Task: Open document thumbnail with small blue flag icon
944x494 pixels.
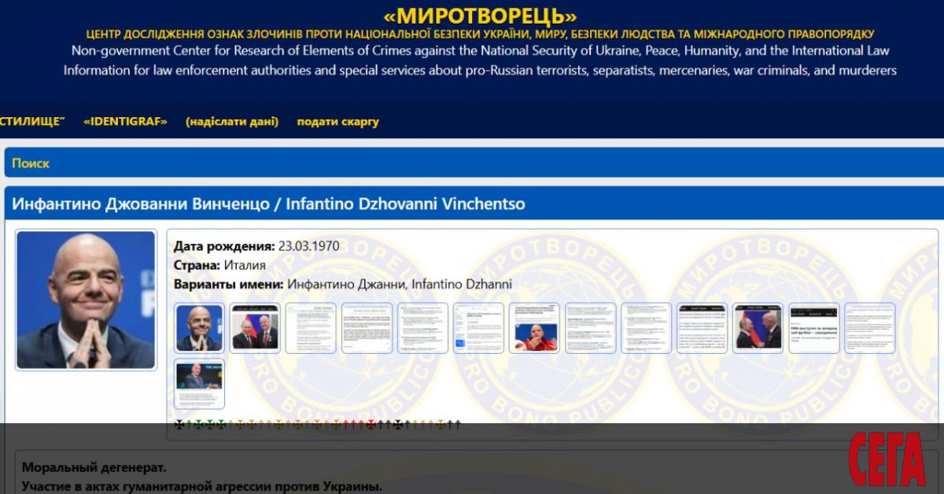Action: [x=478, y=328]
